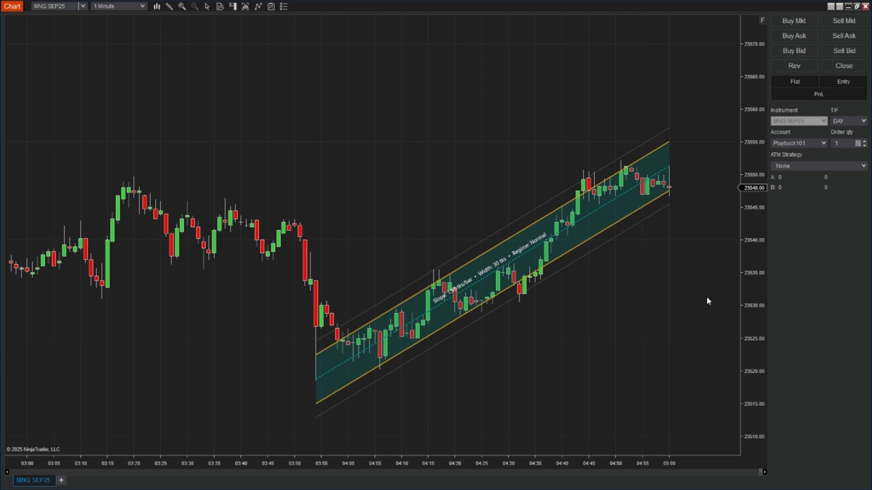
Task: Toggle the F marker above Buy Mkt
Action: (x=763, y=20)
